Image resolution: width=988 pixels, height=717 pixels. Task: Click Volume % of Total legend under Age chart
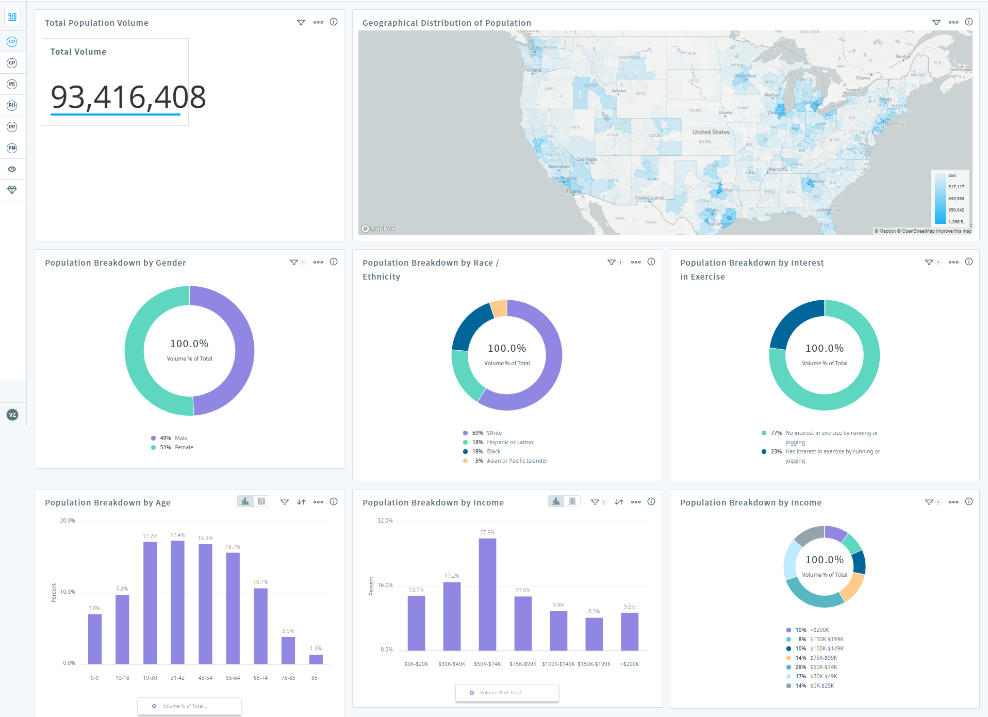click(x=189, y=706)
